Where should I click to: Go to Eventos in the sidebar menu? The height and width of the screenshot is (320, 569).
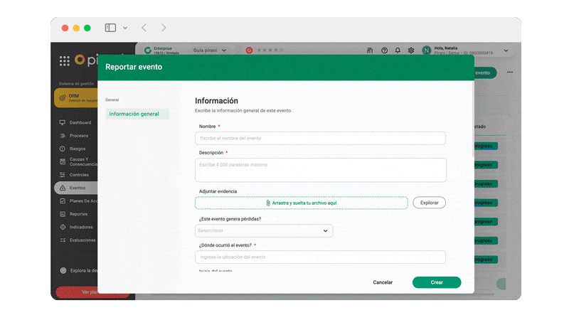pos(77,188)
